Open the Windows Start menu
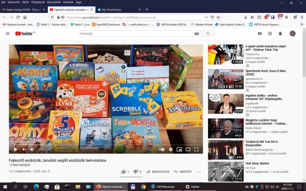The image size is (306, 191). coord(5,187)
